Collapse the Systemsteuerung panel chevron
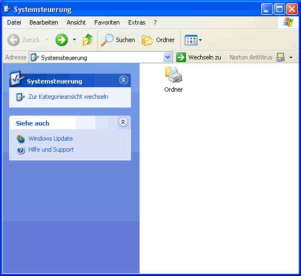This screenshot has width=301, height=276. (123, 80)
